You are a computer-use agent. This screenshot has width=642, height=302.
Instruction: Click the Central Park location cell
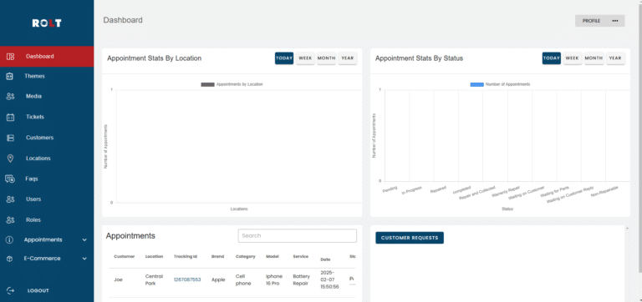154,280
